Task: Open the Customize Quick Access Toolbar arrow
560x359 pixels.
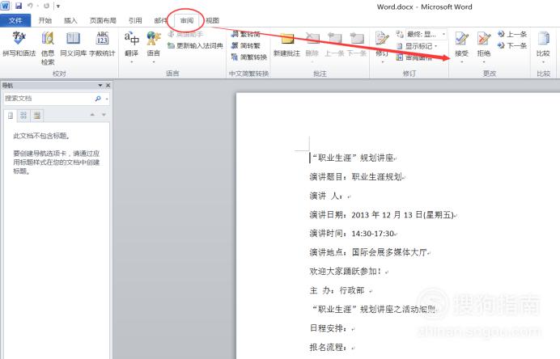Action: 57,6
